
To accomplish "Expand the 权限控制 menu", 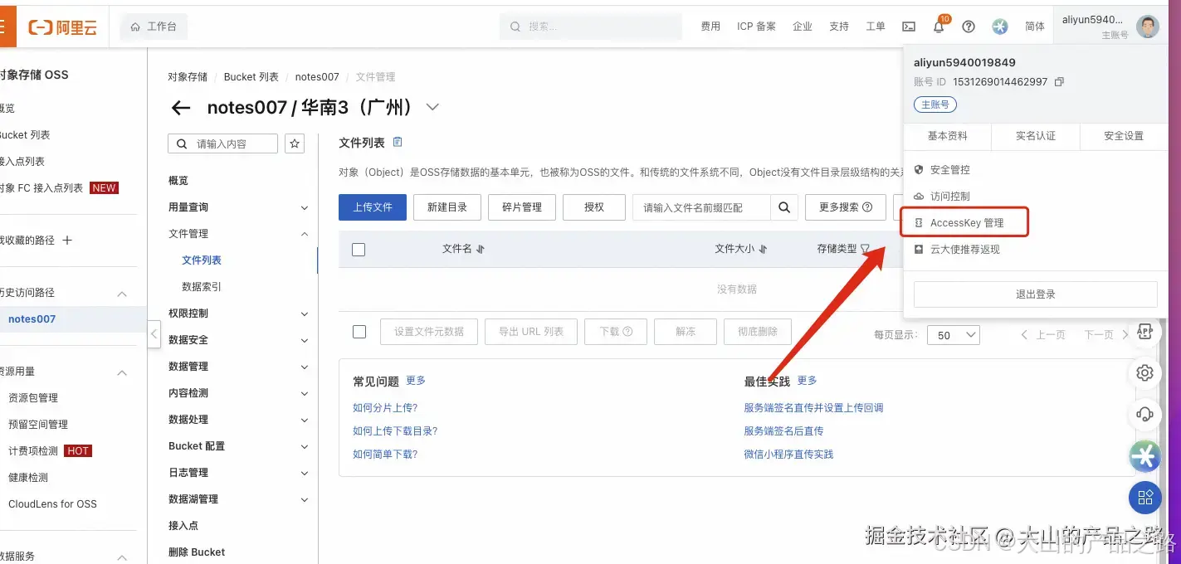I will (x=304, y=314).
